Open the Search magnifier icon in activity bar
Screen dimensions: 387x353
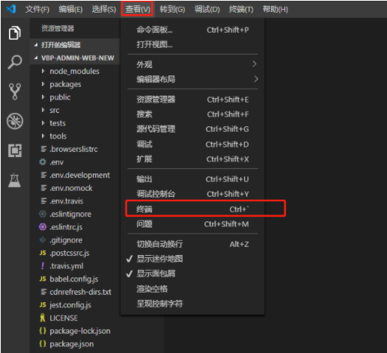(x=15, y=62)
